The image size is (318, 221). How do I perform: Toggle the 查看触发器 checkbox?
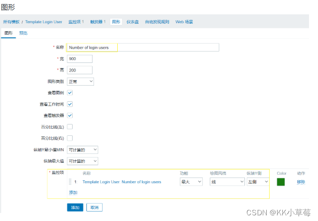click(70, 115)
